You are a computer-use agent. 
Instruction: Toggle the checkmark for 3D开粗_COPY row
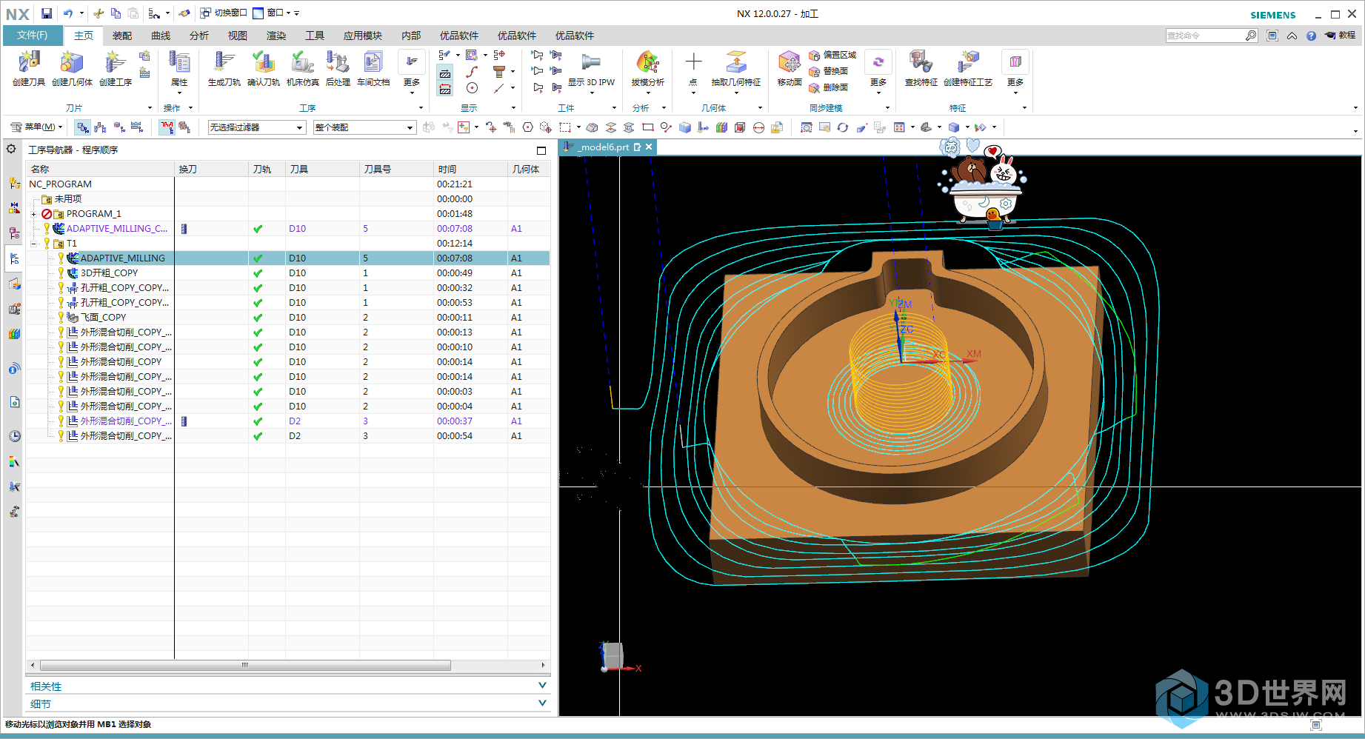[x=258, y=273]
